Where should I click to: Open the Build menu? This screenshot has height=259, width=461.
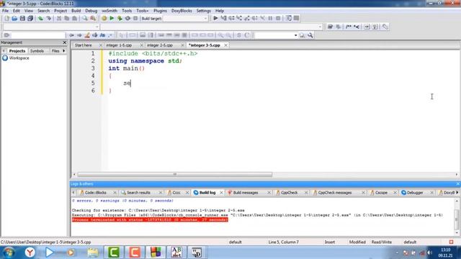(76, 11)
